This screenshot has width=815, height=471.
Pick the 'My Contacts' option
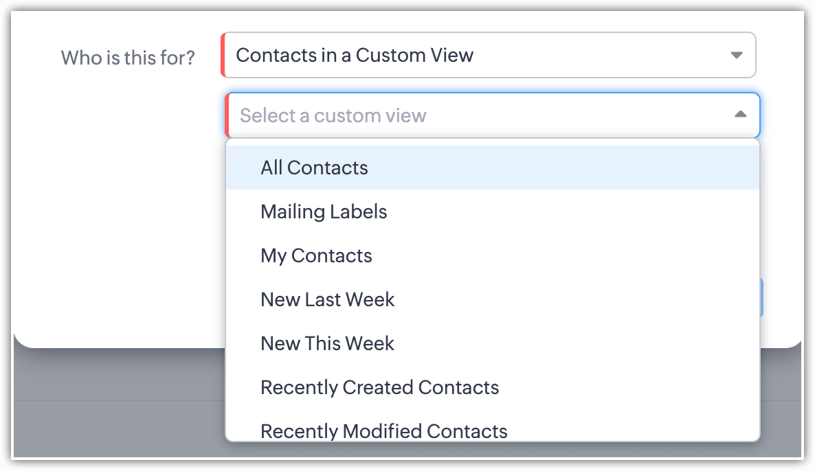pyautogui.click(x=316, y=256)
